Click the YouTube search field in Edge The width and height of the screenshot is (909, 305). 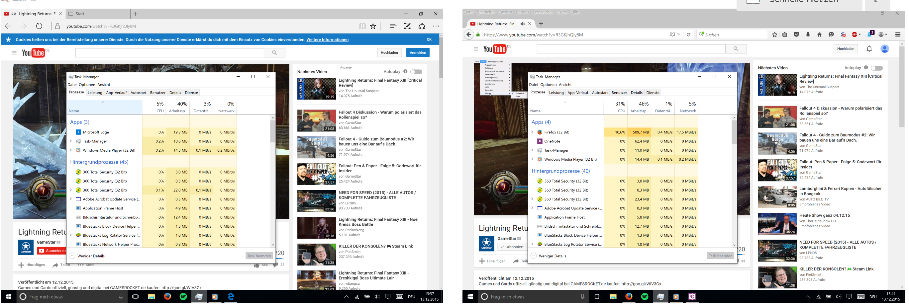pyautogui.click(x=170, y=53)
